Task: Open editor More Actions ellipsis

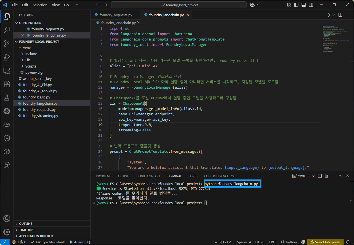Action: pos(348,15)
